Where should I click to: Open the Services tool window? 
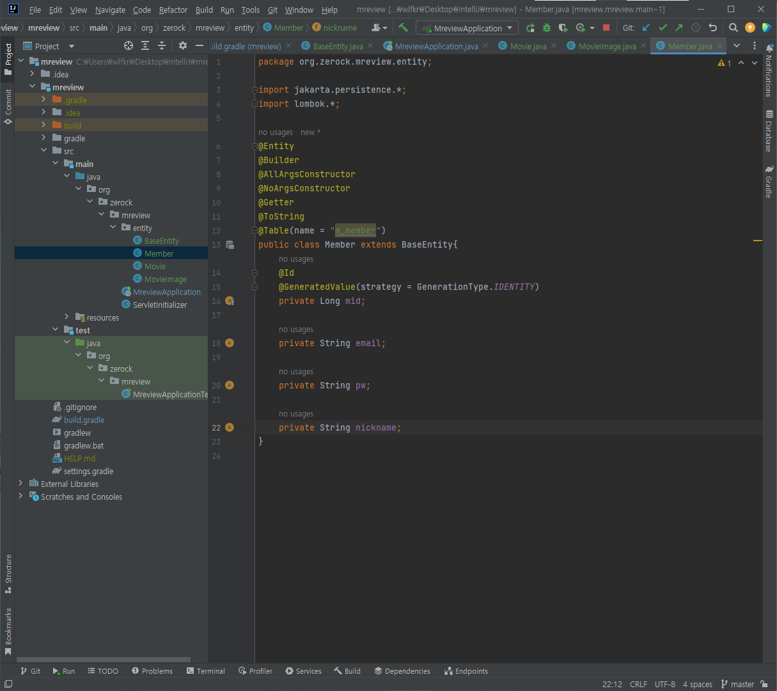pyautogui.click(x=303, y=671)
